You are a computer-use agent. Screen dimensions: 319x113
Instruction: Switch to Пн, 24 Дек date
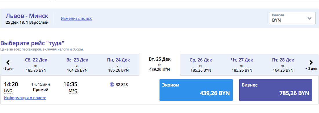pyautogui.click(x=118, y=65)
